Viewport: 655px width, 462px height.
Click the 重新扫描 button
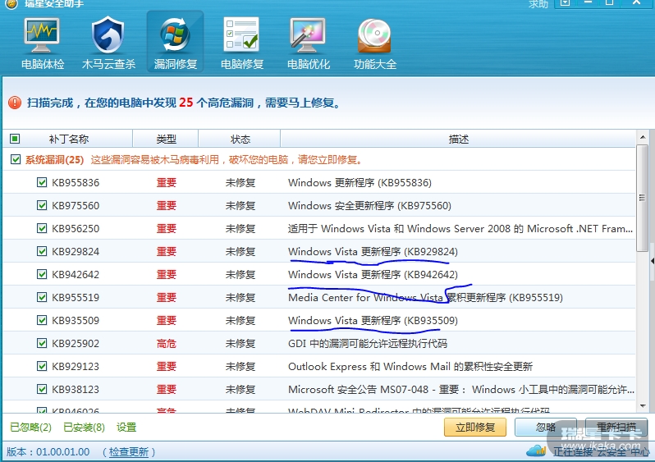tap(616, 427)
